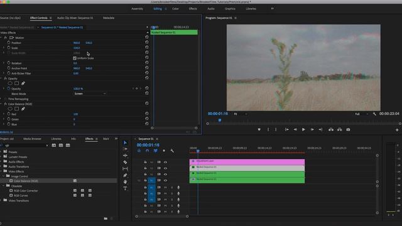402x226 pixels.
Task: Expand the Video Transitions folder
Action: 1,200
